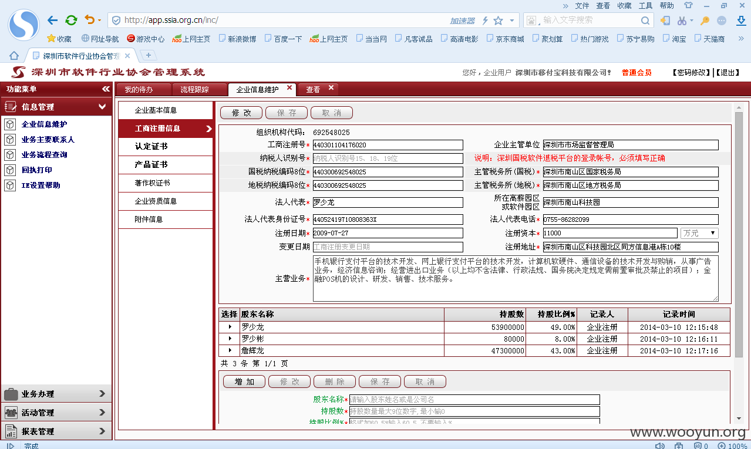The image size is (751, 449).
Task: Open the 文件 browser menu
Action: tap(582, 5)
